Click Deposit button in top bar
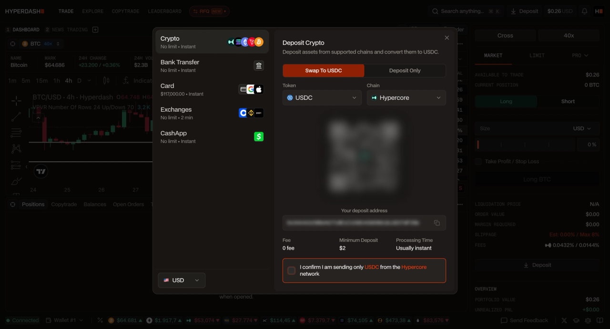 pos(524,11)
